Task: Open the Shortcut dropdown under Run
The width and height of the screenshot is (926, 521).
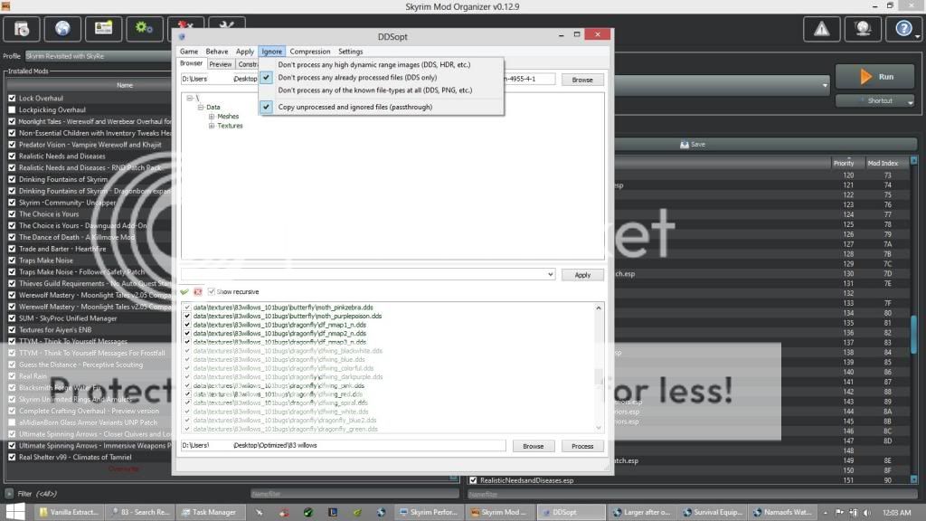Action: tap(875, 100)
